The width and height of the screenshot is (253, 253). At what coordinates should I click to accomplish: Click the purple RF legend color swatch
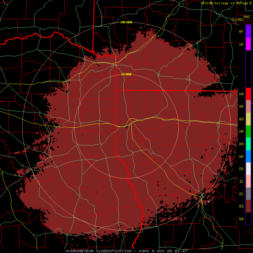click(x=248, y=31)
